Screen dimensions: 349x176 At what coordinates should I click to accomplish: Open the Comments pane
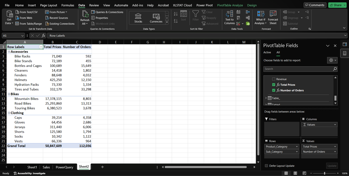pos(315,5)
